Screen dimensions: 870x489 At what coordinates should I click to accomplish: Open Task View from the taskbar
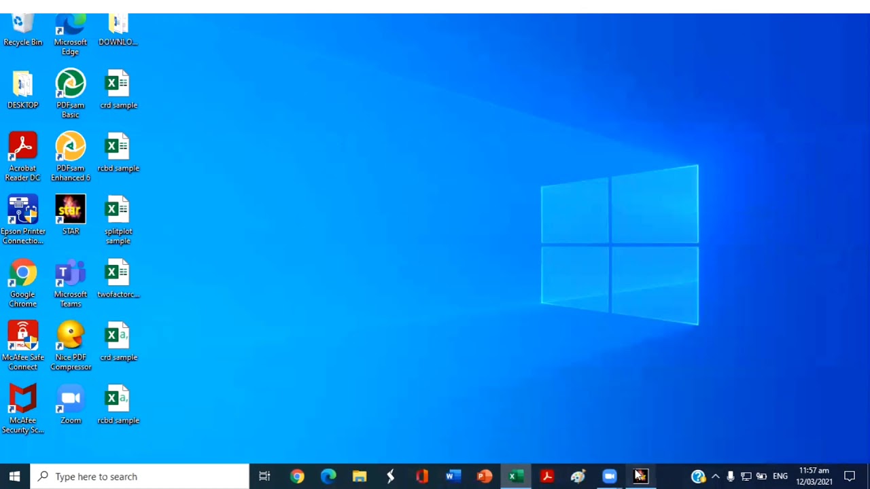tap(265, 476)
